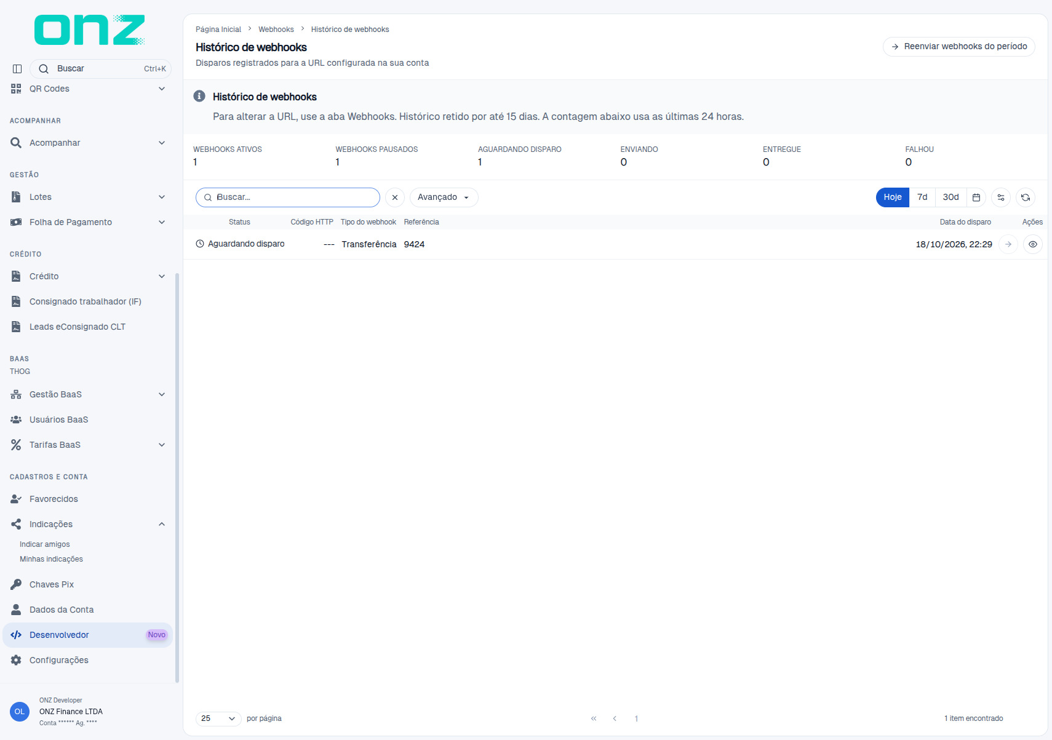Go to Página Inicial breadcrumb
The height and width of the screenshot is (740, 1052).
tap(218, 30)
